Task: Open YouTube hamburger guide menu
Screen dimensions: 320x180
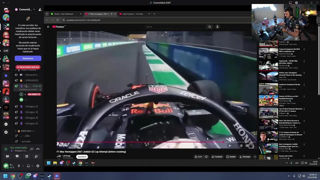Action: tap(48, 27)
